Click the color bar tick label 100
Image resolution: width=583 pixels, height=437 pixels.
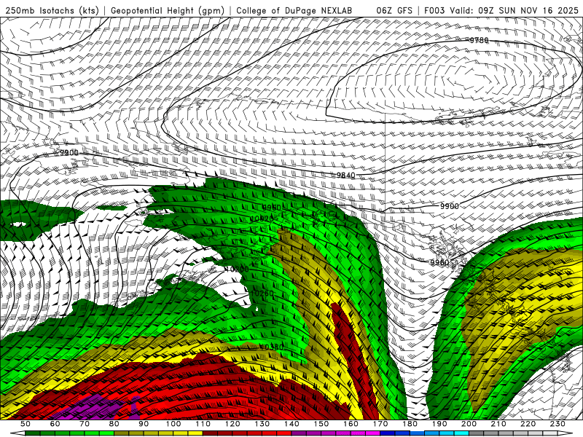(173, 424)
